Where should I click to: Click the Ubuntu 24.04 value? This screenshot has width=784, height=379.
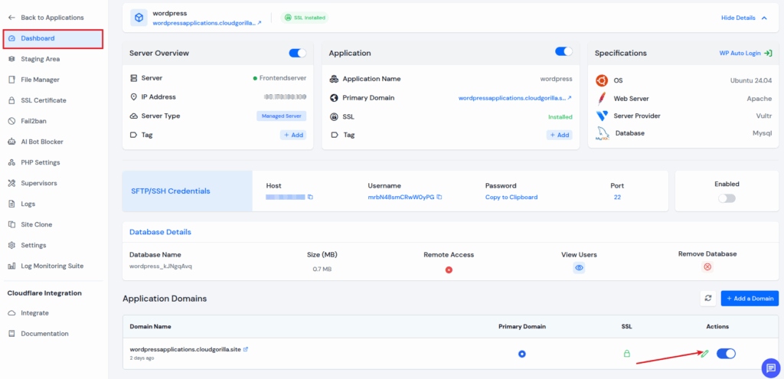point(750,80)
